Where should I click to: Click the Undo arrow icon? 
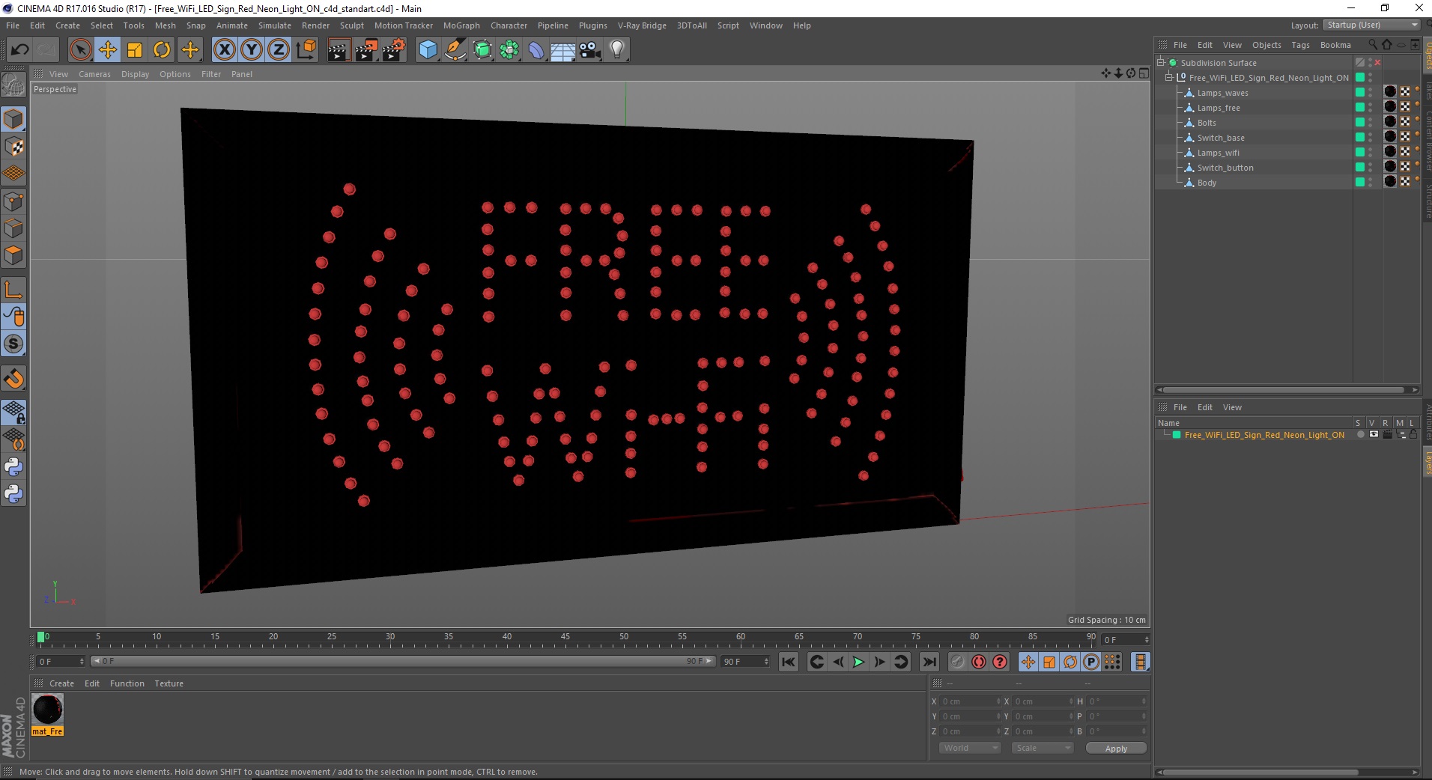[x=20, y=50]
